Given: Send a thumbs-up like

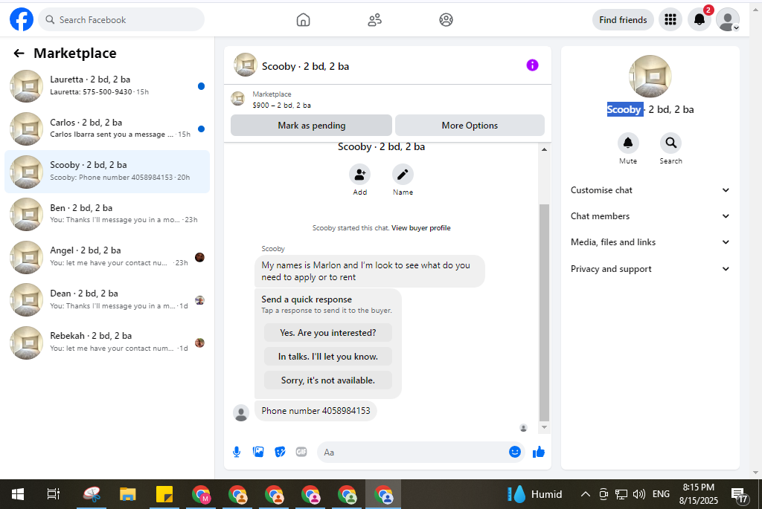Looking at the screenshot, I should coord(539,453).
